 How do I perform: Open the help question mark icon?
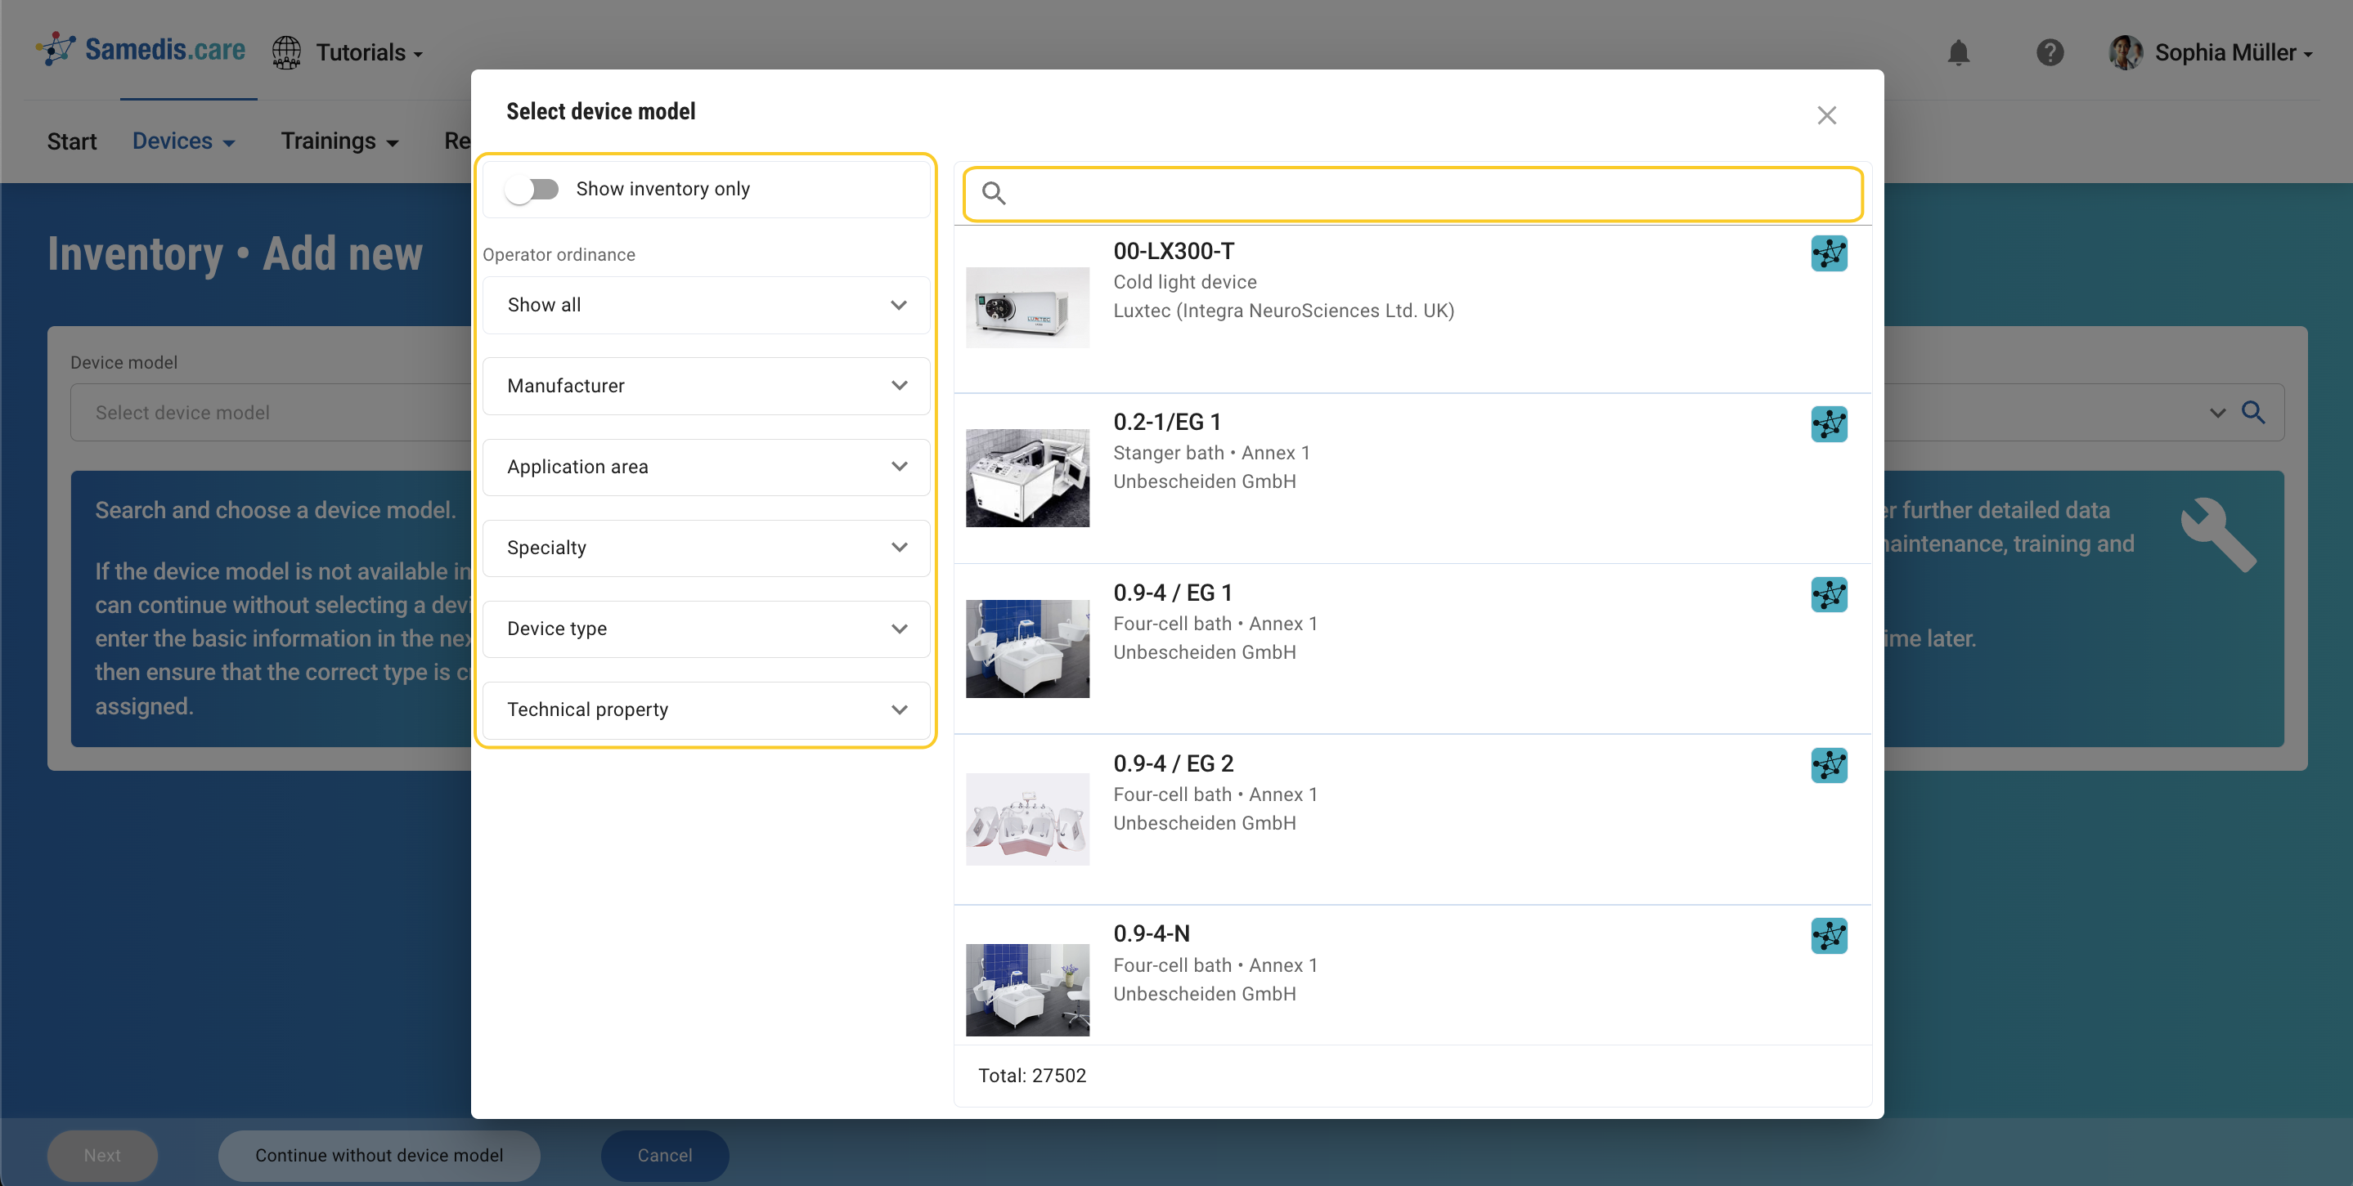tap(2049, 53)
